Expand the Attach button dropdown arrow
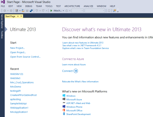The width and height of the screenshot is (153, 117). click(x=63, y=11)
